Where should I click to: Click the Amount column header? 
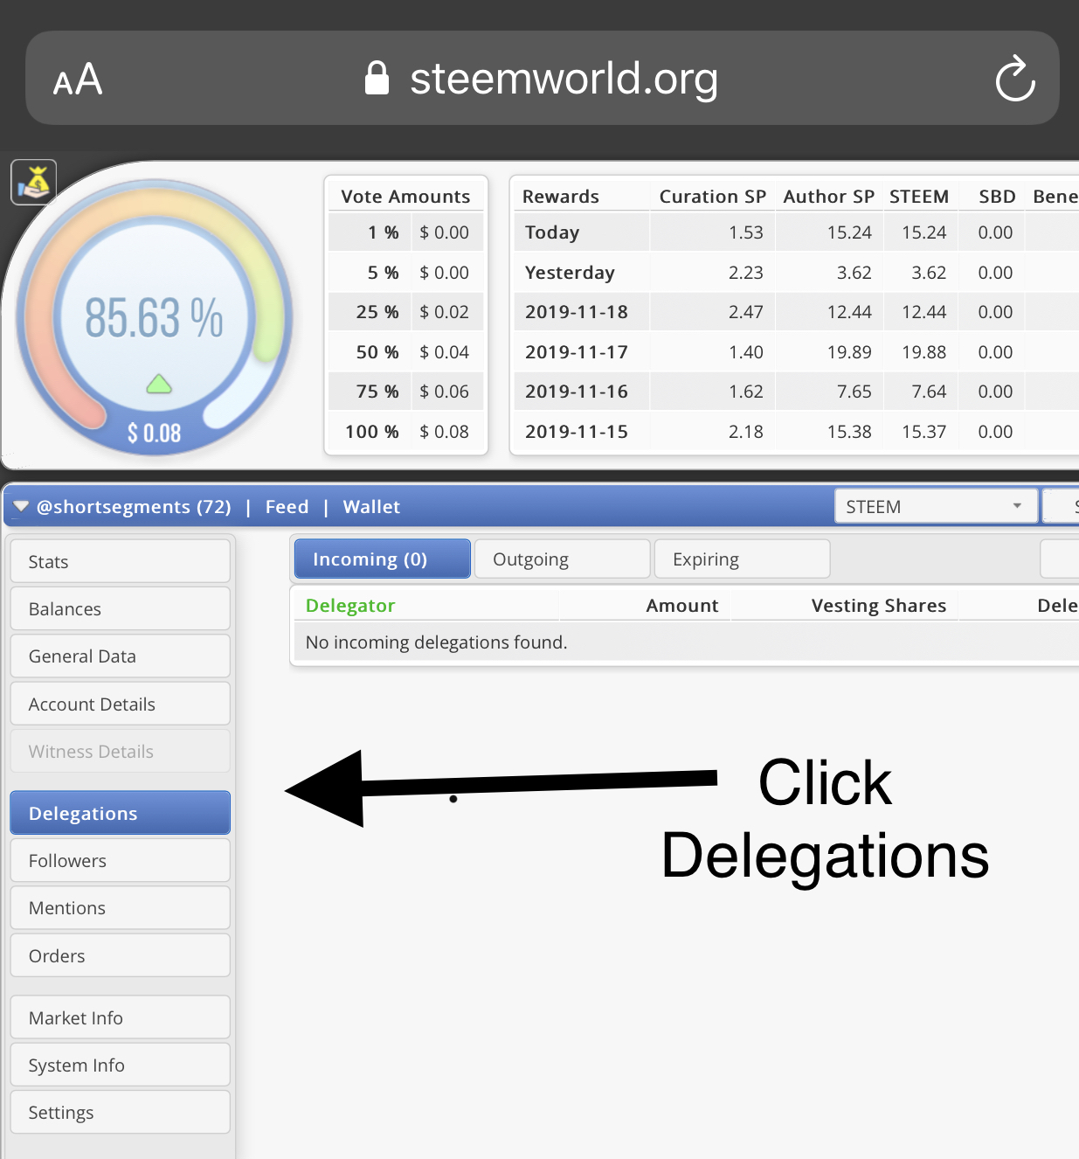tap(682, 606)
